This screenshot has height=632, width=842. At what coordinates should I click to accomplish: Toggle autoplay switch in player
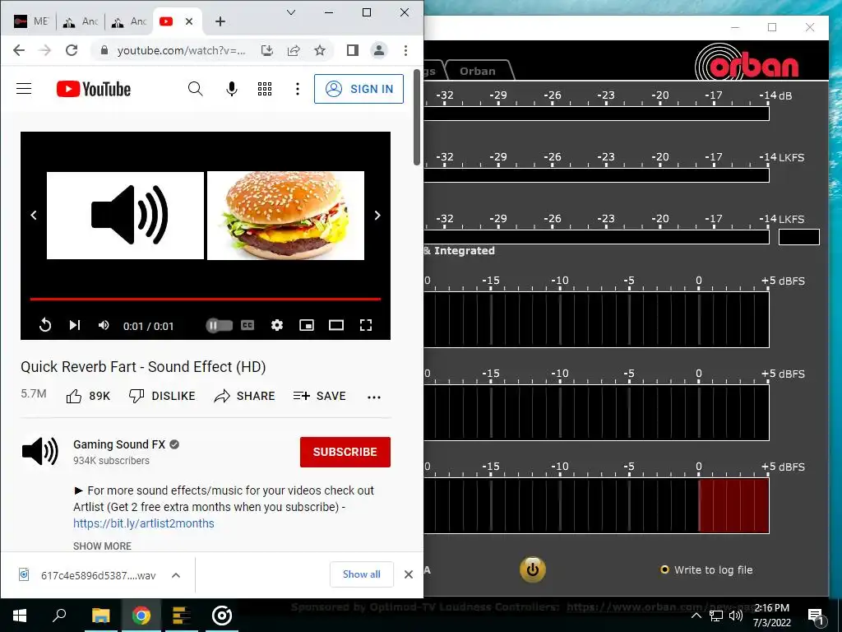coord(219,325)
